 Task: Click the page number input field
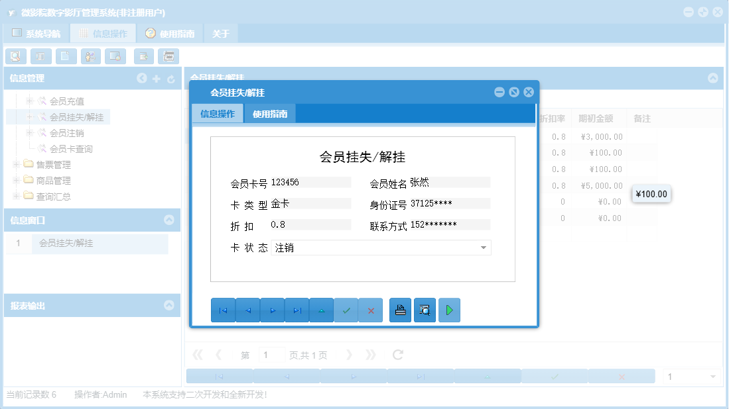click(271, 354)
